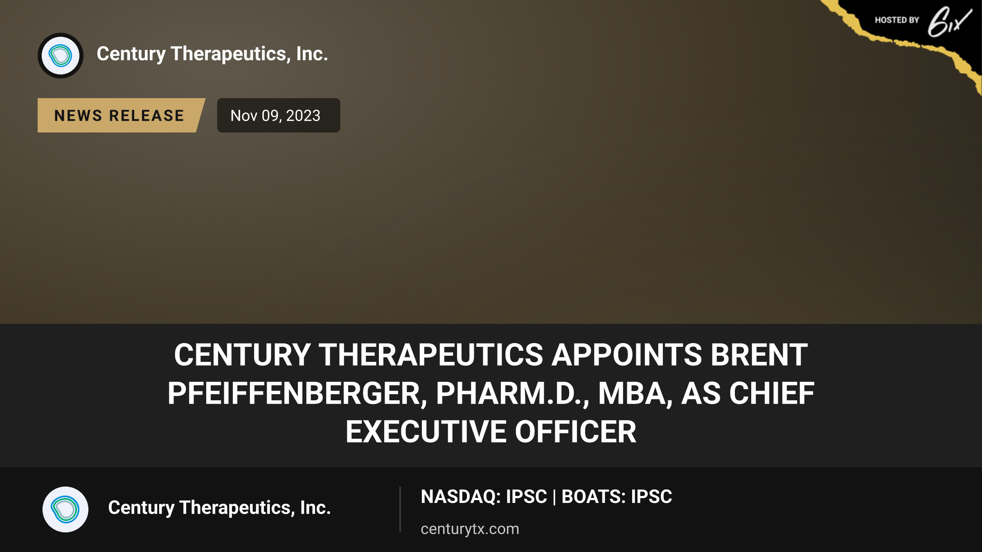Open the 6ix host logo
The height and width of the screenshot is (552, 982).
point(949,22)
